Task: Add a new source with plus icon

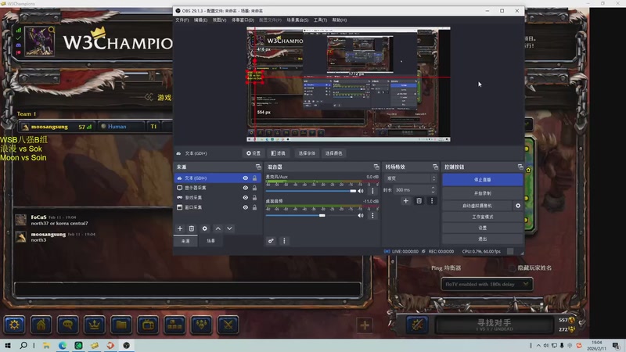Action: (x=180, y=228)
